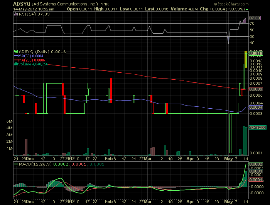Click the 2012 label on MACD panel date axis
The image size is (270, 205).
[70, 202]
